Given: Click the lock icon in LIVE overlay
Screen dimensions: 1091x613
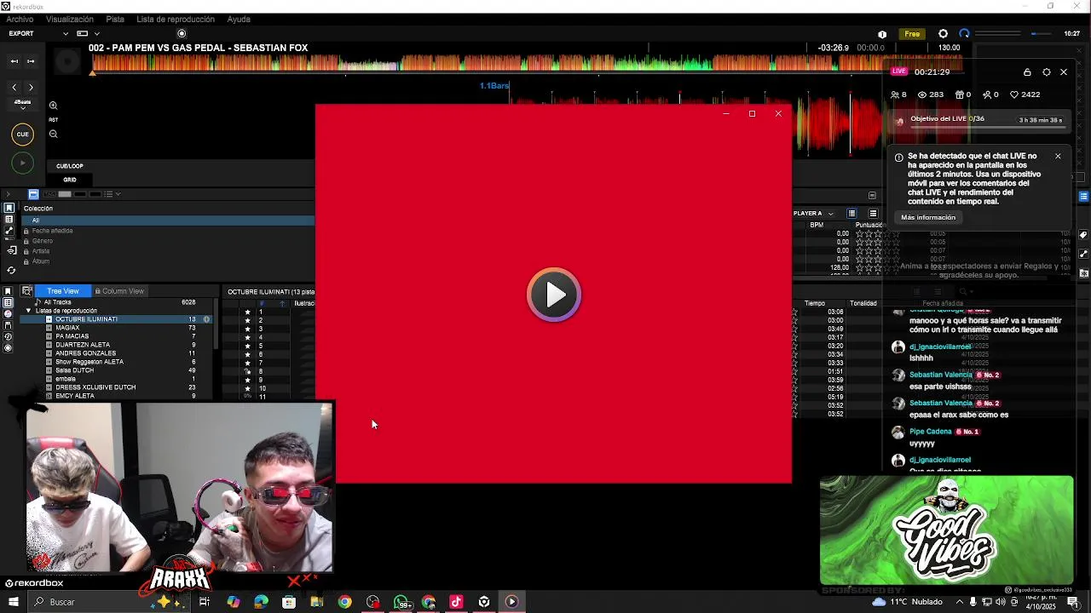Looking at the screenshot, I should 1027,72.
